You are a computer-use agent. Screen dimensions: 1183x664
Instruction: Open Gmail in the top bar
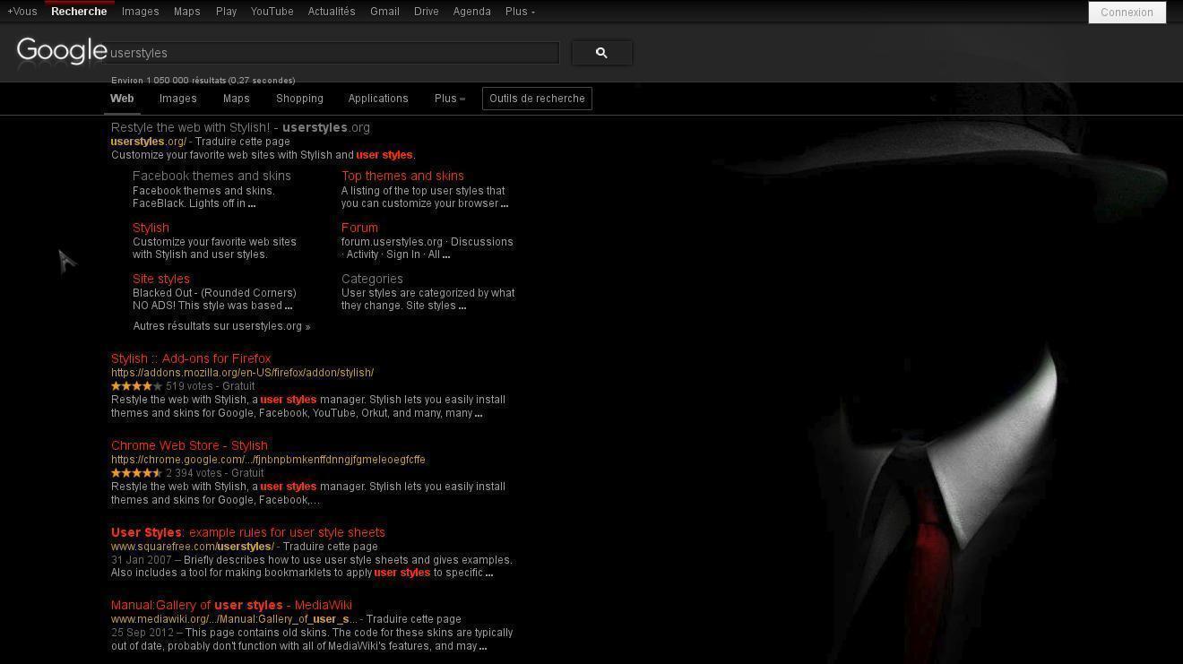coord(384,12)
